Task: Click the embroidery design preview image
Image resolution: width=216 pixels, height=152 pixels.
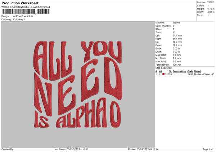Action: pyautogui.click(x=78, y=85)
